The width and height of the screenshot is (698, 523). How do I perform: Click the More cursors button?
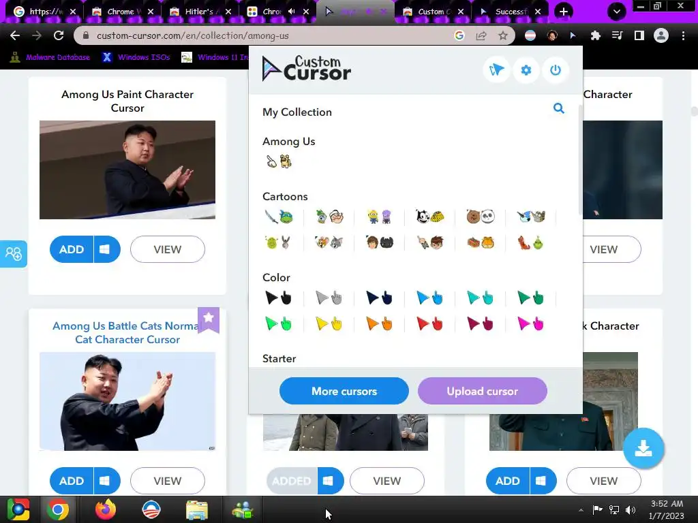[344, 392]
